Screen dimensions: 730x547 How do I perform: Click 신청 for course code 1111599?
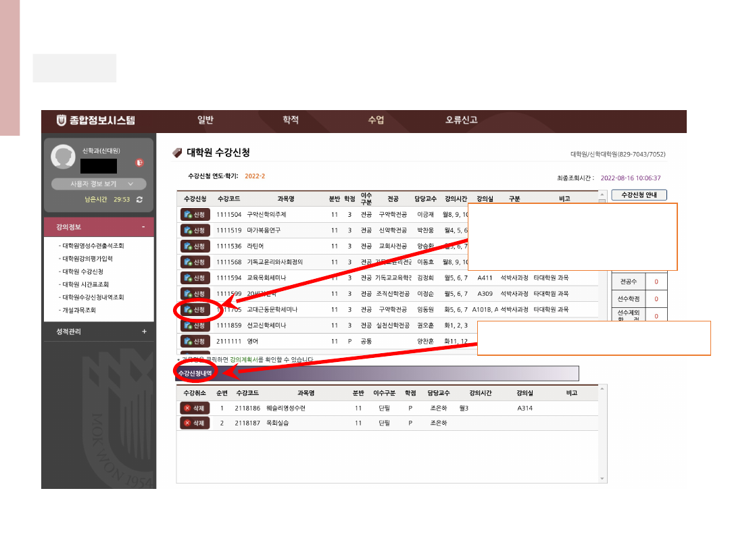(195, 294)
